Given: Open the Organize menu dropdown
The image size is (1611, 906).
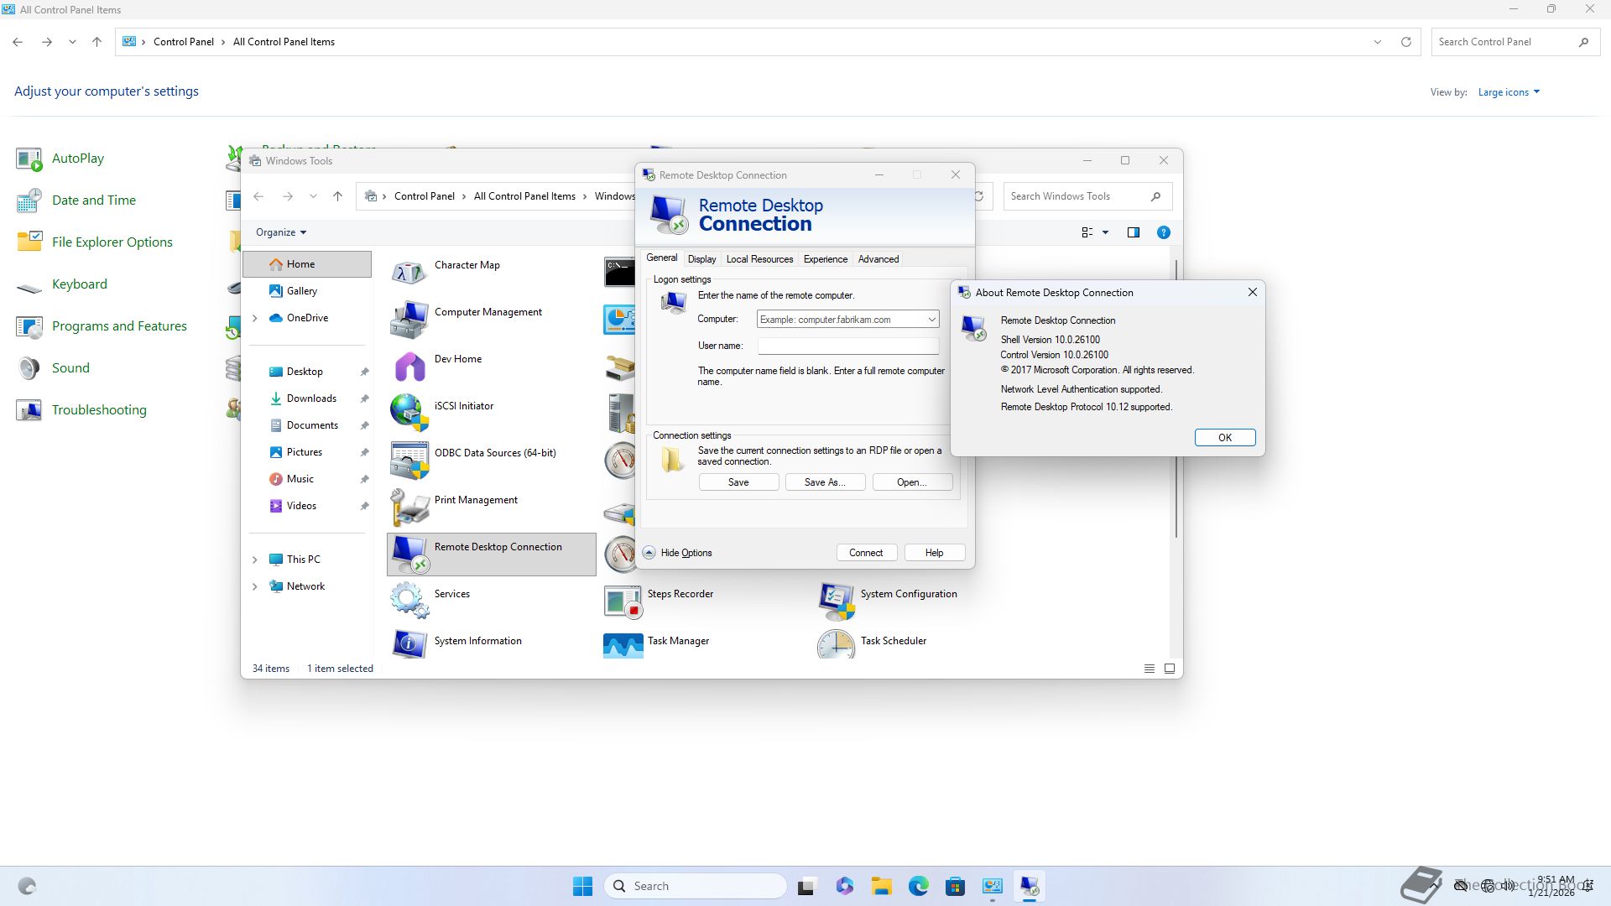Looking at the screenshot, I should click(281, 232).
